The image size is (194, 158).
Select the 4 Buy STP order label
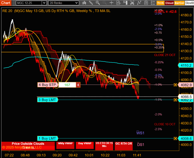(x=48, y=85)
